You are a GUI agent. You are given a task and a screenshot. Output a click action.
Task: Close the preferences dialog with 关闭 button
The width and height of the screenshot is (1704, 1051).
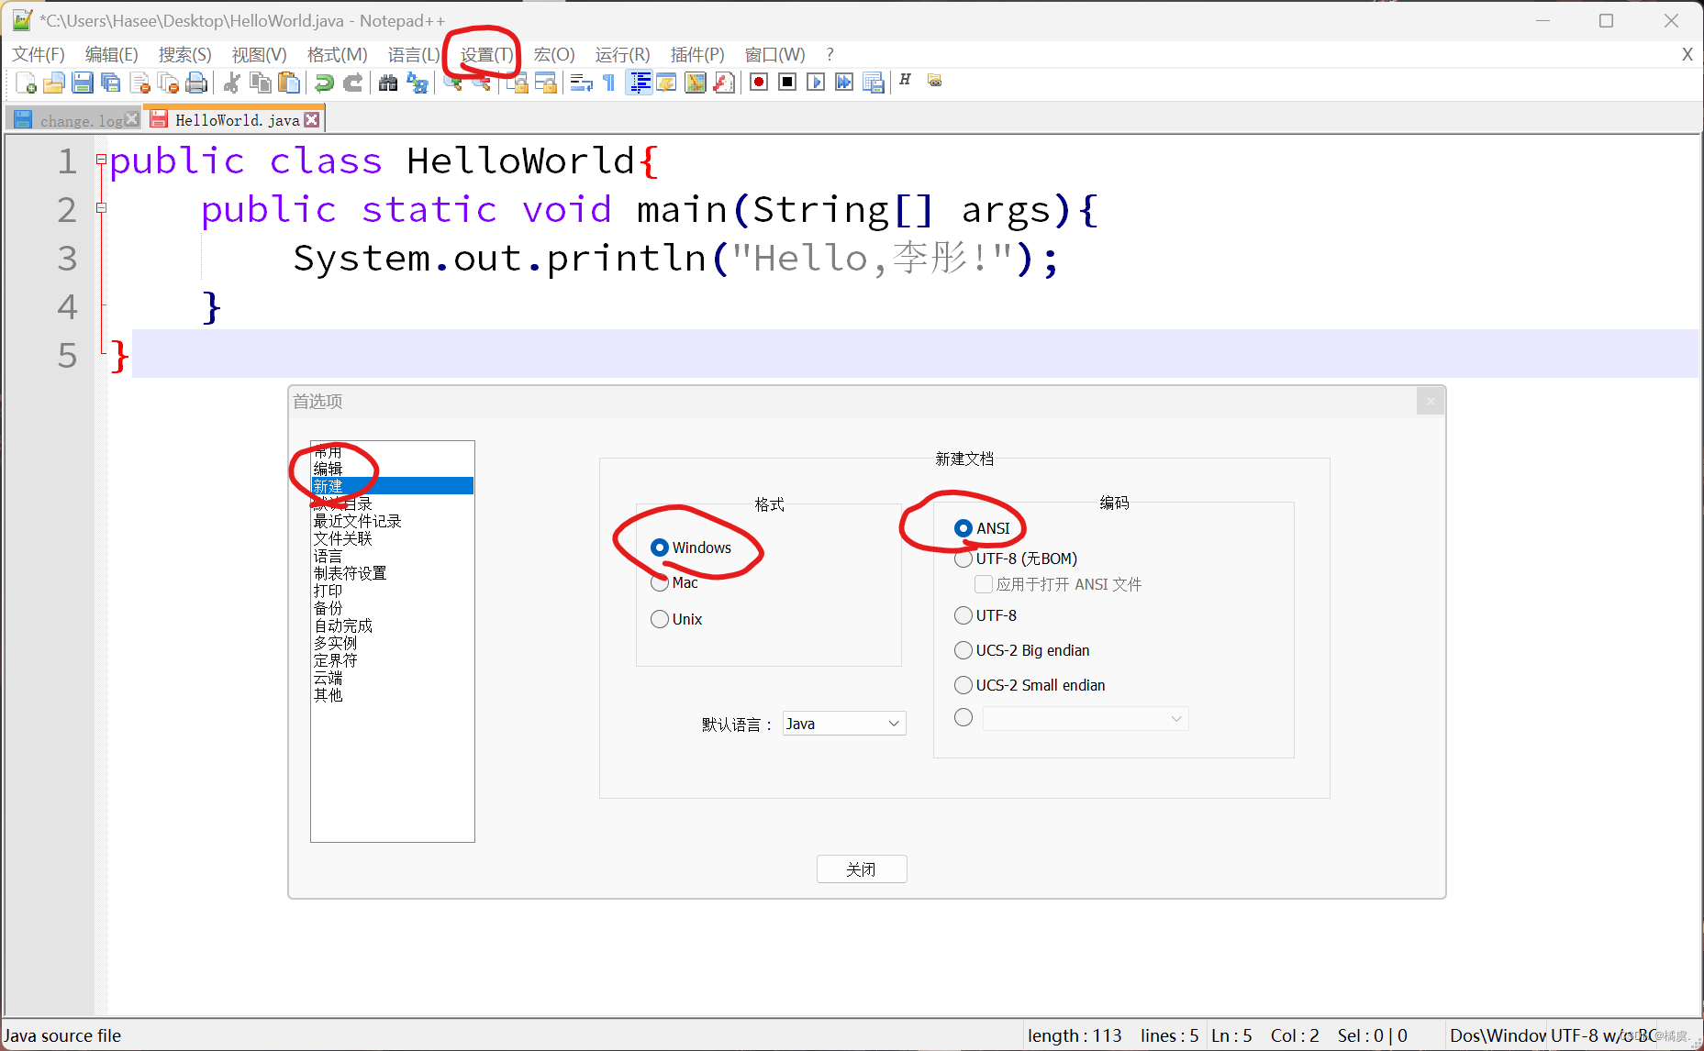(x=861, y=868)
